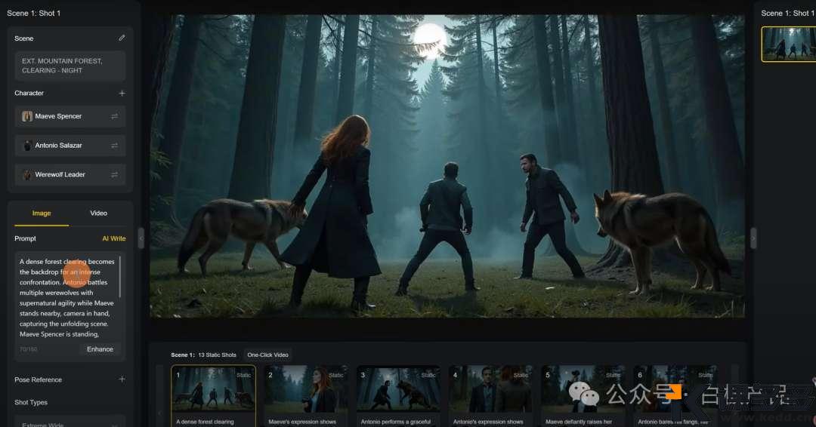Click the Scene edit pencil icon
This screenshot has height=427, width=816.
point(122,38)
